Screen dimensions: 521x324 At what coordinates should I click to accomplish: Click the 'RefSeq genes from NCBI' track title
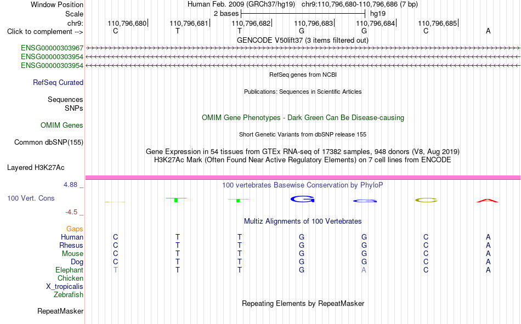tap(303, 75)
